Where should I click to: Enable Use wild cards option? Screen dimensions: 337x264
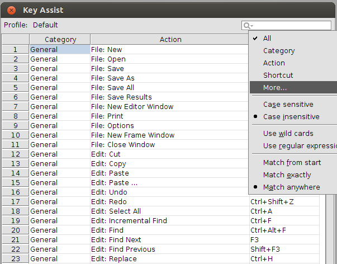pos(288,134)
